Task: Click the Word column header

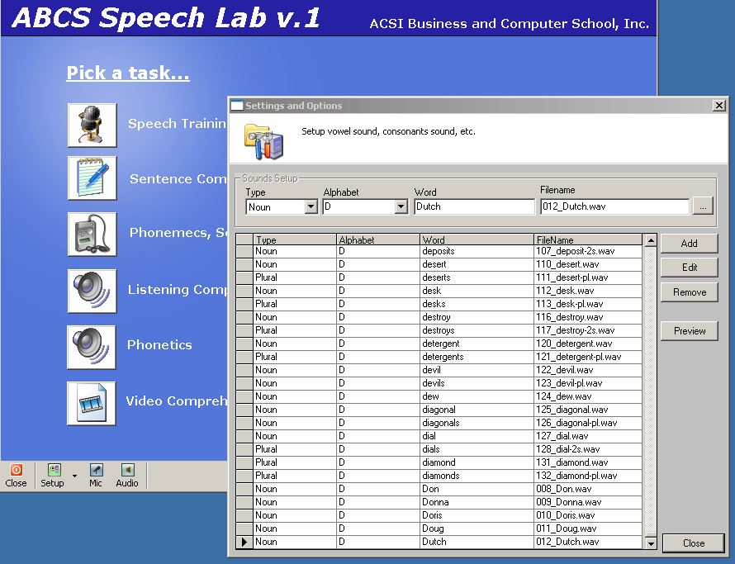Action: pos(477,239)
